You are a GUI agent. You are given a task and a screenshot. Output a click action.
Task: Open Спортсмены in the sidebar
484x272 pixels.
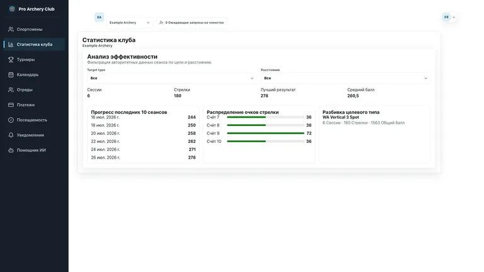tap(34, 30)
